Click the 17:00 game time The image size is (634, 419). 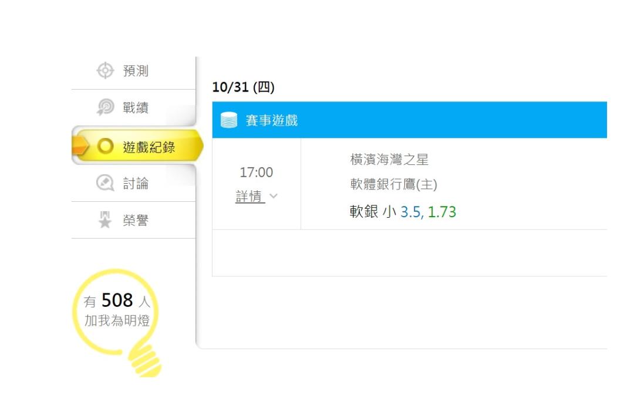[257, 173]
